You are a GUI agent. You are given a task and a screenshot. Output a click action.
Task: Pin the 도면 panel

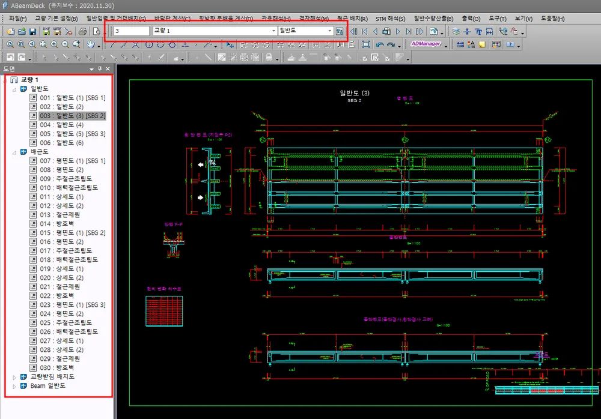click(100, 69)
